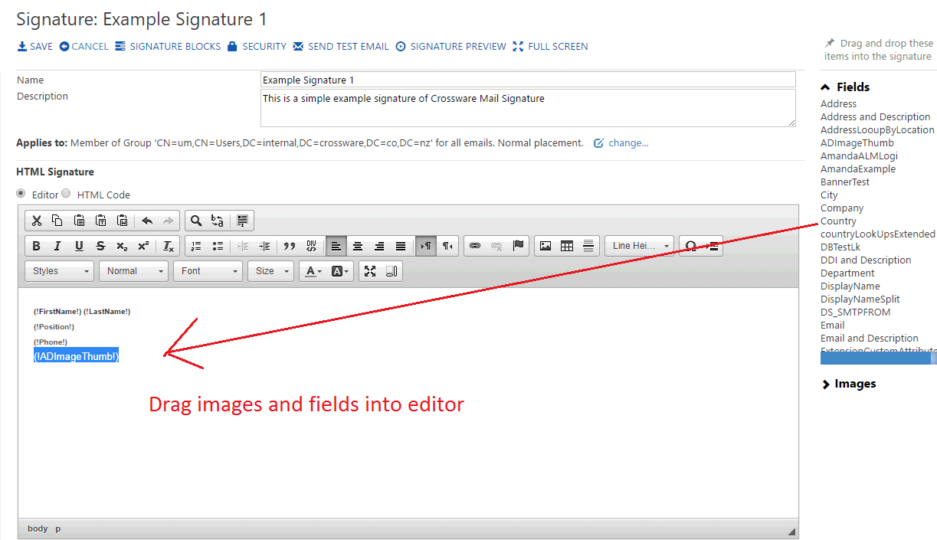Click the Decrease Indent icon

pyautogui.click(x=243, y=246)
